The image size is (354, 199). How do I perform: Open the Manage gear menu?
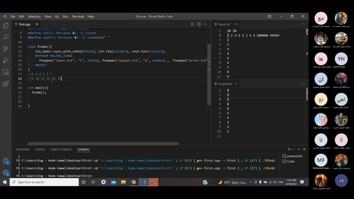tap(6, 173)
